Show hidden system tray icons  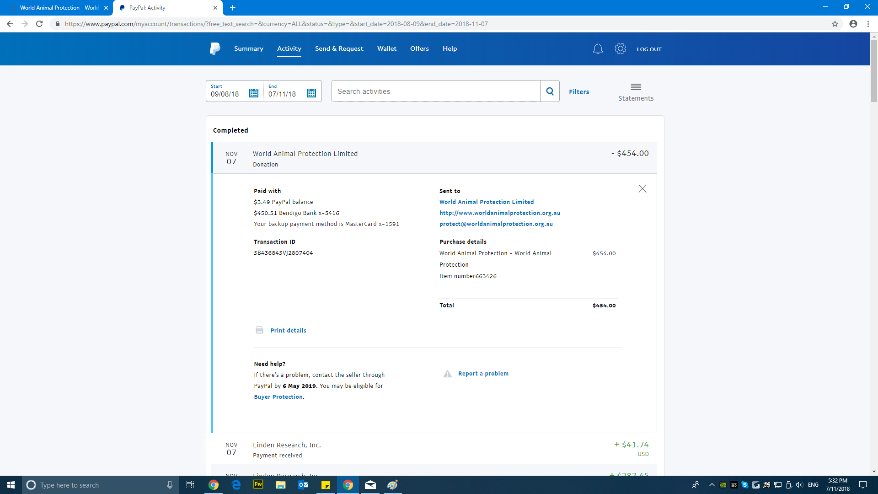pyautogui.click(x=712, y=485)
